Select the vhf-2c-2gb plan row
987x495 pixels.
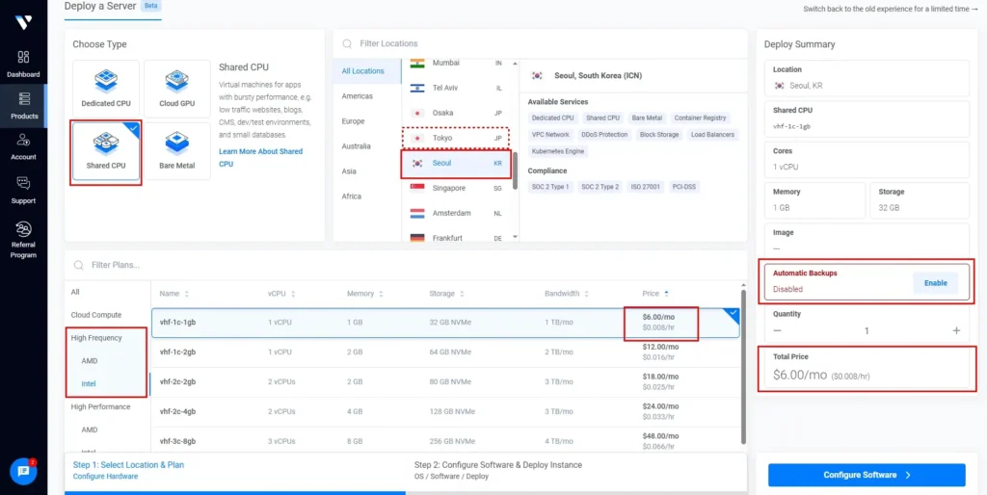[445, 382]
